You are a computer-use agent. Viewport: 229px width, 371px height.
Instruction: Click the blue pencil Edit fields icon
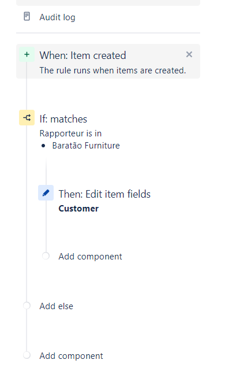point(46,193)
